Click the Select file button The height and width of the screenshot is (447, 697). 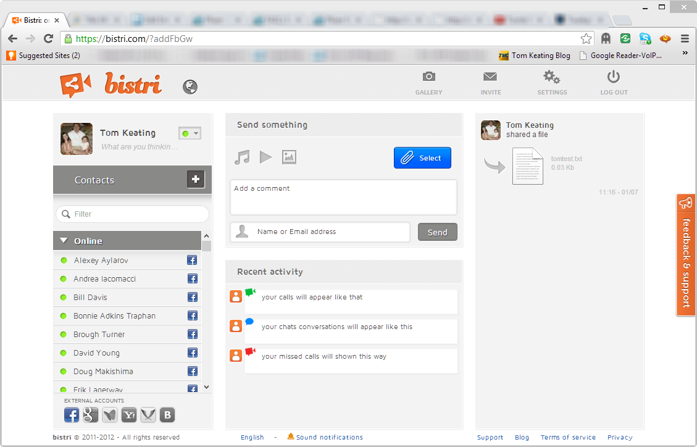[422, 158]
